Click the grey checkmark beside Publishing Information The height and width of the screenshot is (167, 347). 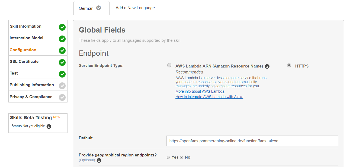pos(62,86)
